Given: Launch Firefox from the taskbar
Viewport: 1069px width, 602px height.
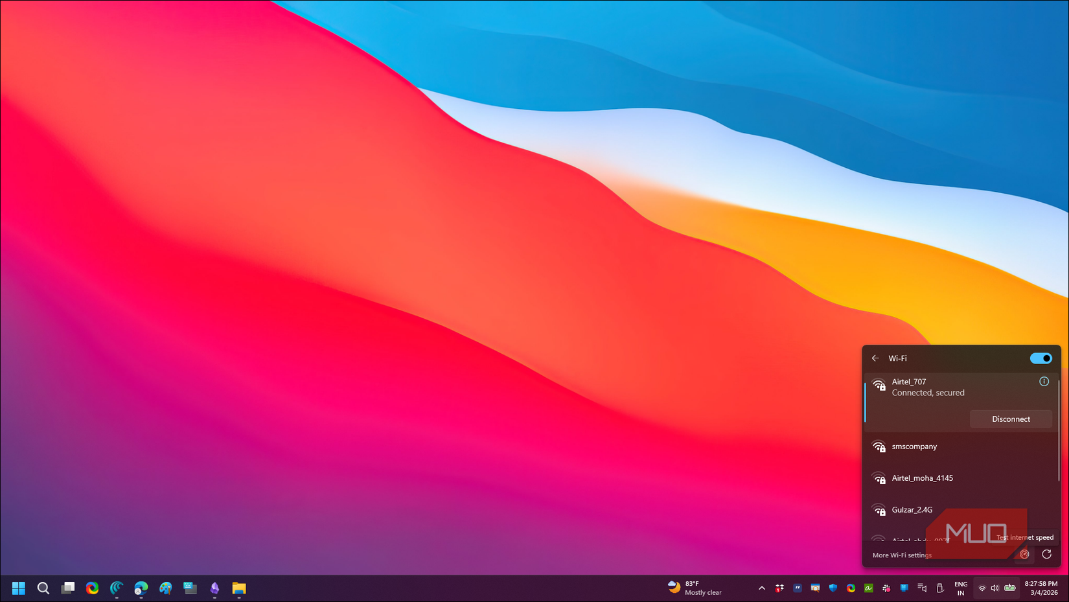Looking at the screenshot, I should tap(92, 588).
